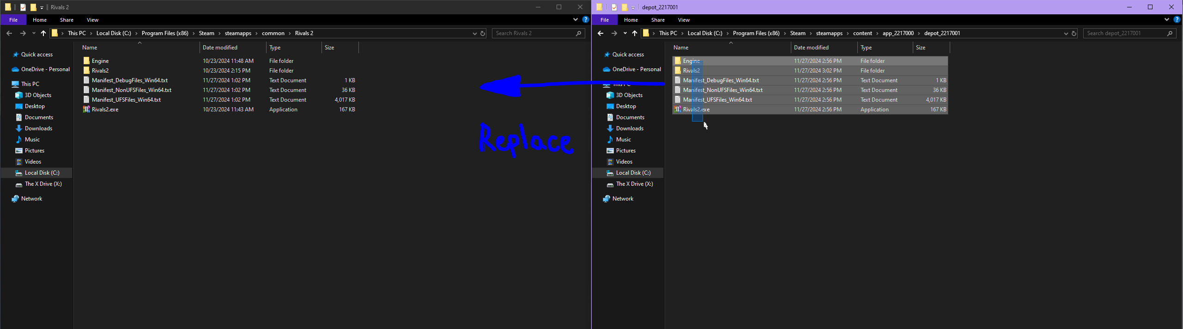
Task: Open Quick Access Toolbar dropdown in Rivals 2 window
Action: 42,7
